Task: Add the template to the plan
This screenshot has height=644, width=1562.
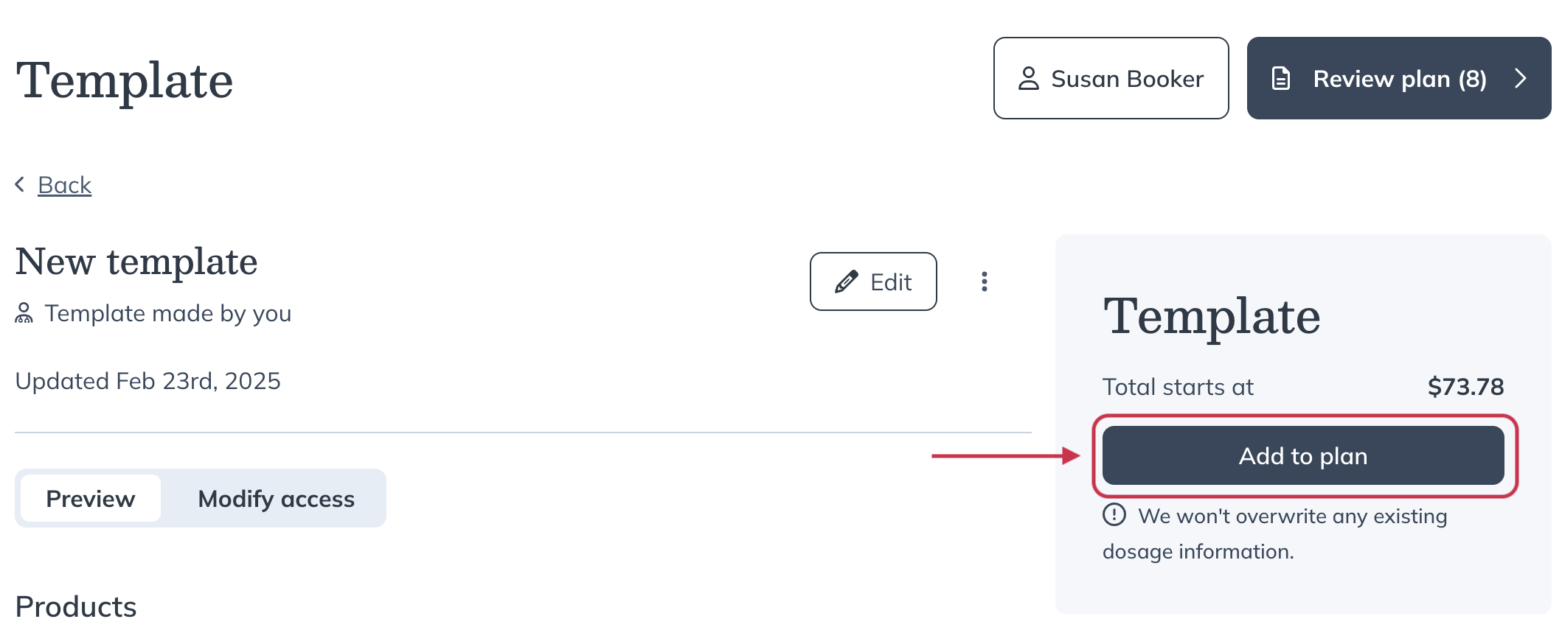Action: tap(1303, 455)
